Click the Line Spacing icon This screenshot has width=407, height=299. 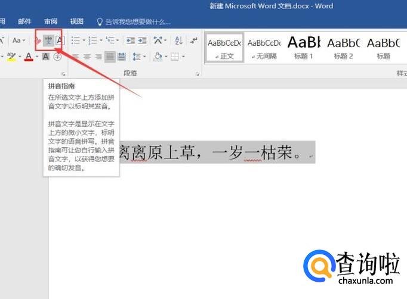tap(137, 57)
